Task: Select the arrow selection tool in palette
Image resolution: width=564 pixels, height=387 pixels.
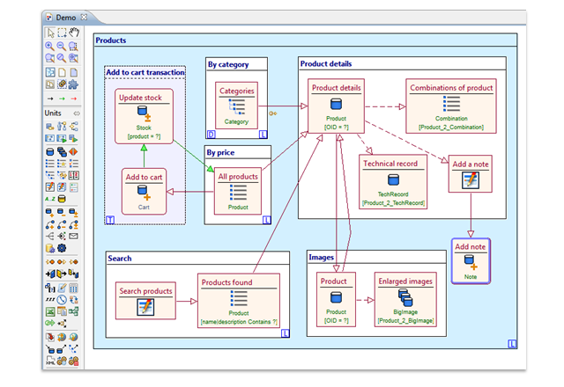Action: [50, 33]
